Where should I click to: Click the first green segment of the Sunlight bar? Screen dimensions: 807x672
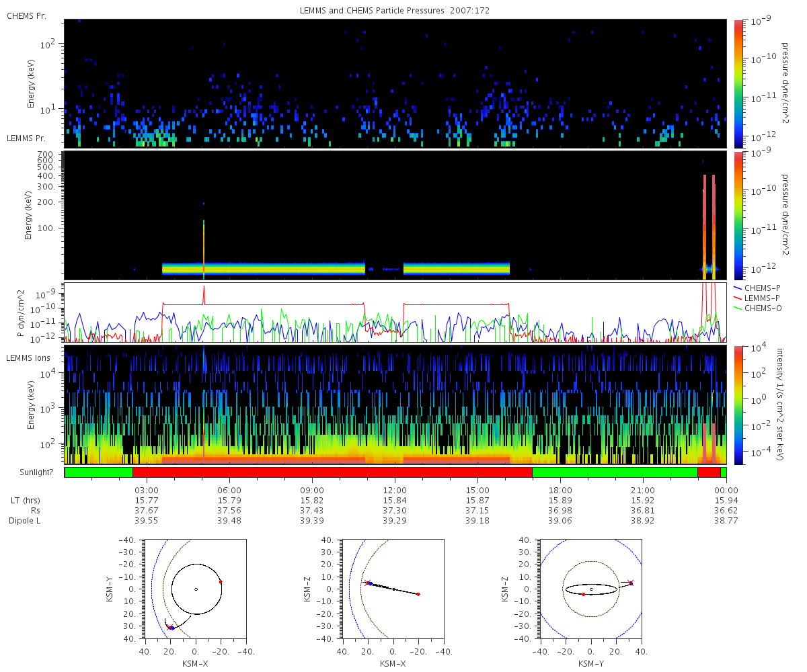point(98,472)
